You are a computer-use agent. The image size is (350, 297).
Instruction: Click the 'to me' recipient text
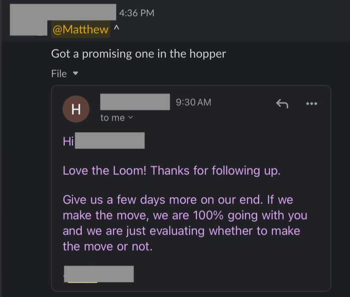(x=112, y=118)
